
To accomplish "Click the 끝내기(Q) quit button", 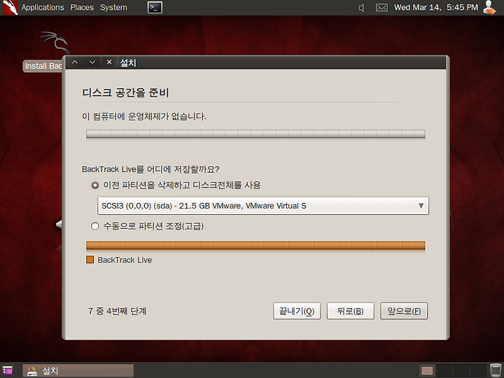I will 297,311.
